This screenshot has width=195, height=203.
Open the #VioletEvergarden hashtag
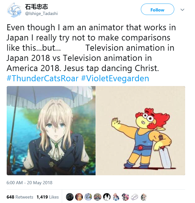pyautogui.click(x=115, y=78)
